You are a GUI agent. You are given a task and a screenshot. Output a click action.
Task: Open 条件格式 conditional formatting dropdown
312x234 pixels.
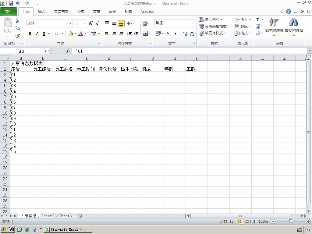(x=211, y=19)
